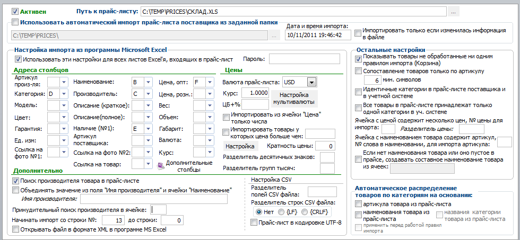Open the Категория column dropdown

(x=64, y=94)
